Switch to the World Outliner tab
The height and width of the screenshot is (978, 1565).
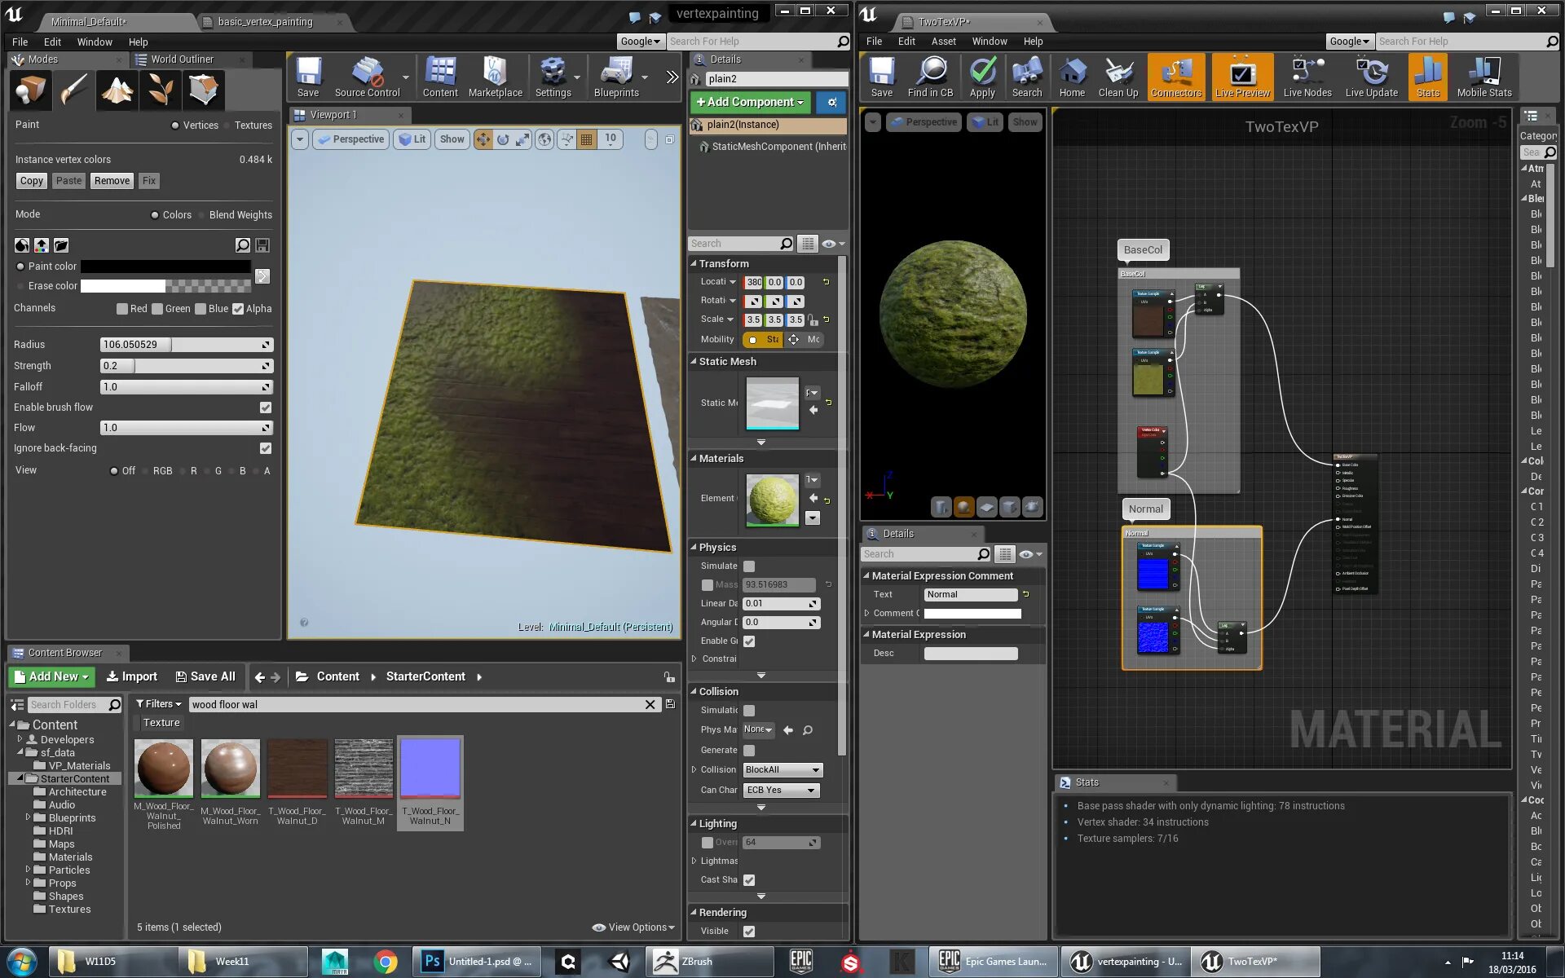point(181,59)
